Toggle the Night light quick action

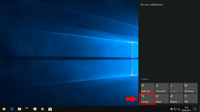pyautogui.click(x=147, y=88)
